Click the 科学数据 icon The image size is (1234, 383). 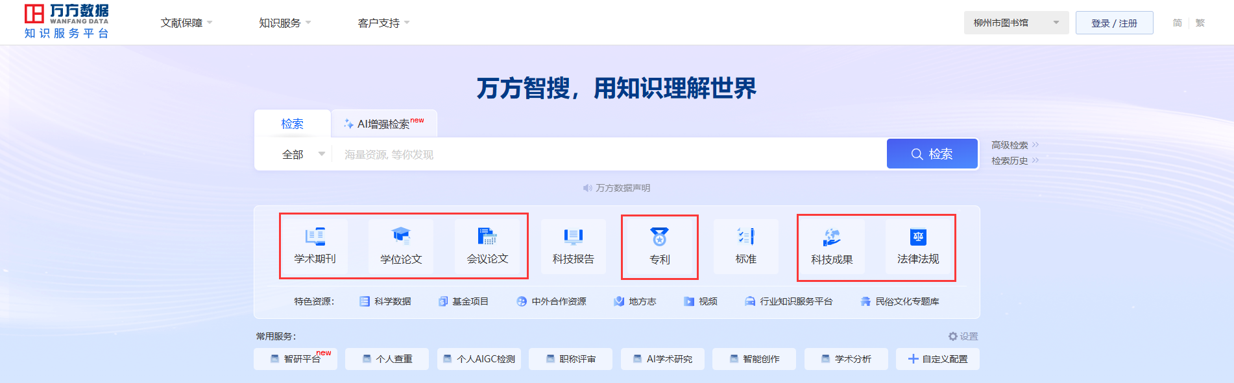pos(365,301)
